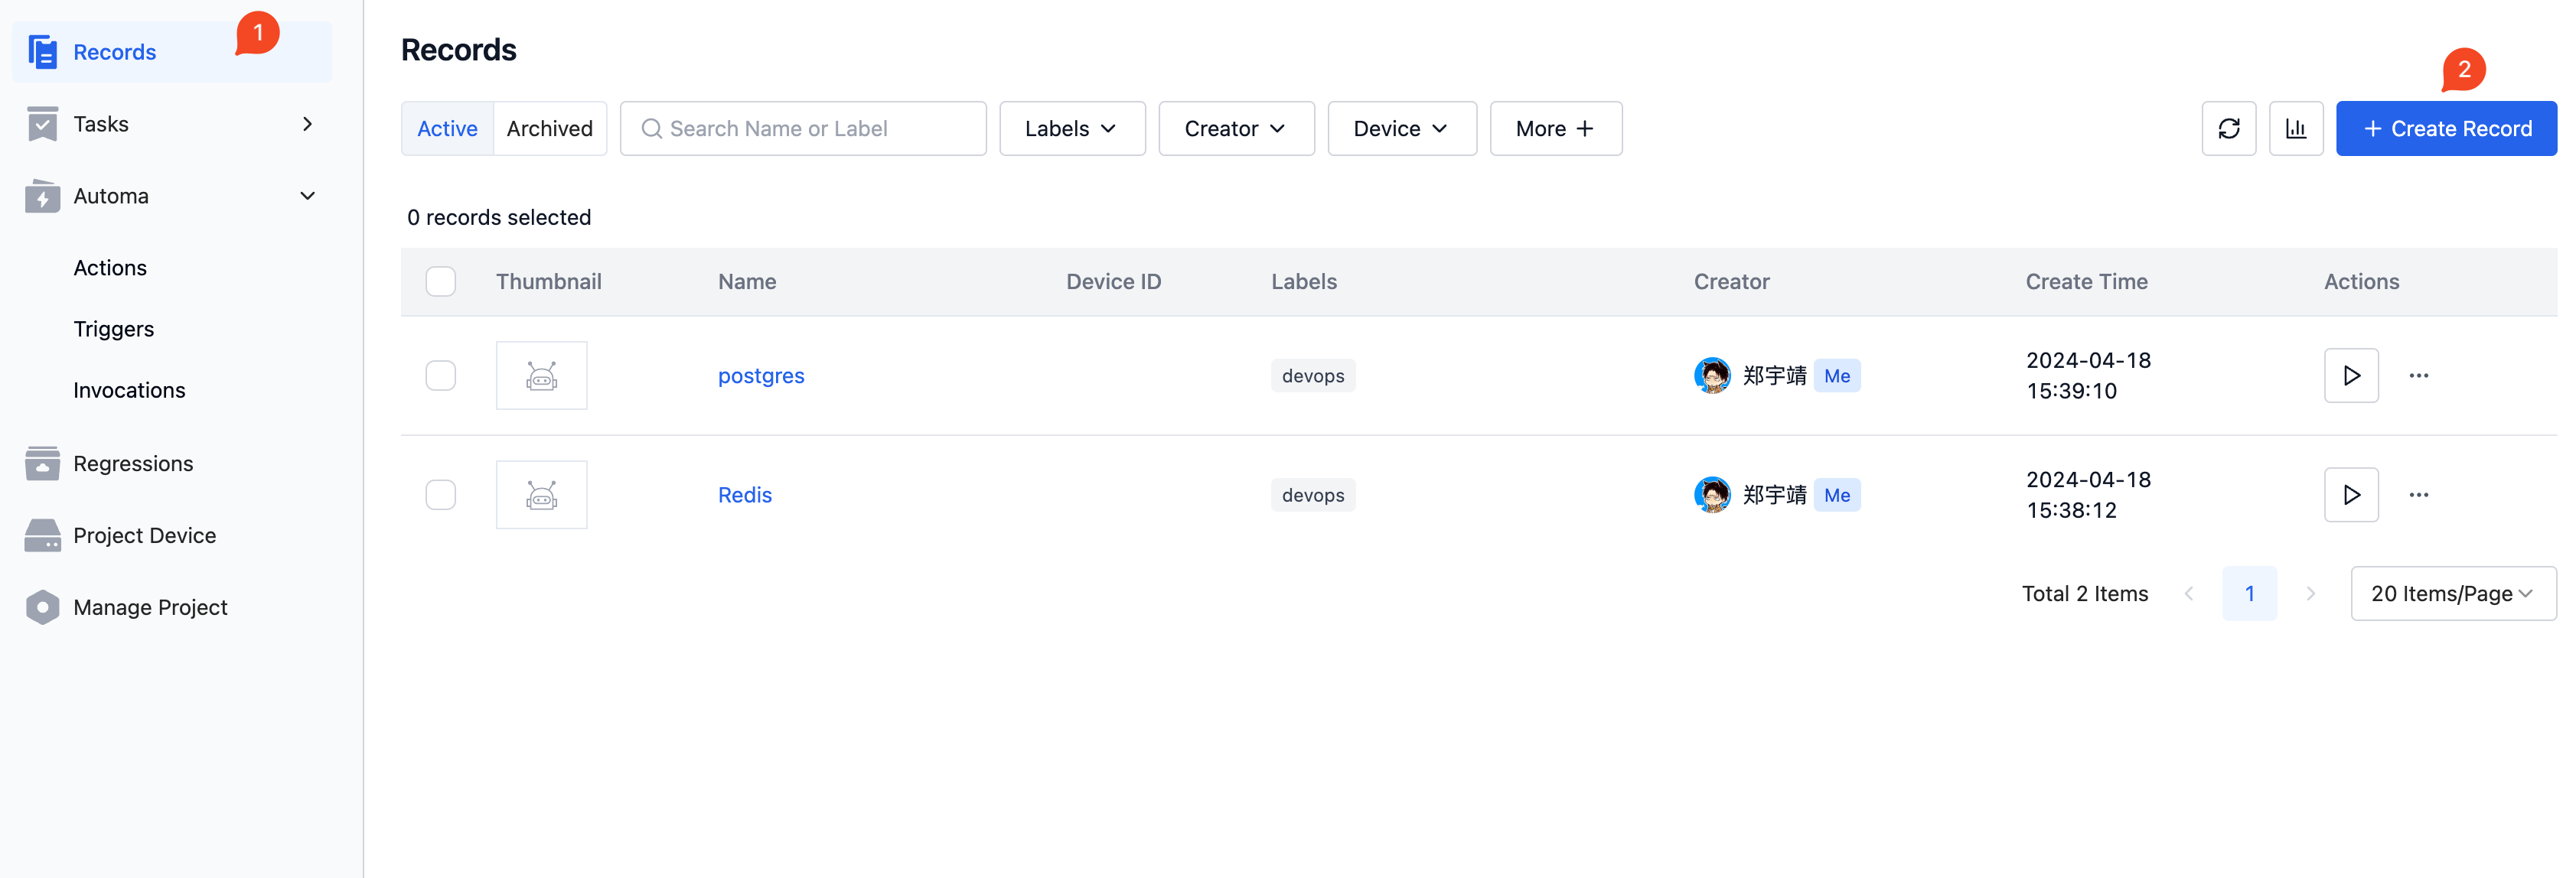This screenshot has height=878, width=2576.
Task: Click the refresh/reload records icon
Action: coord(2229,126)
